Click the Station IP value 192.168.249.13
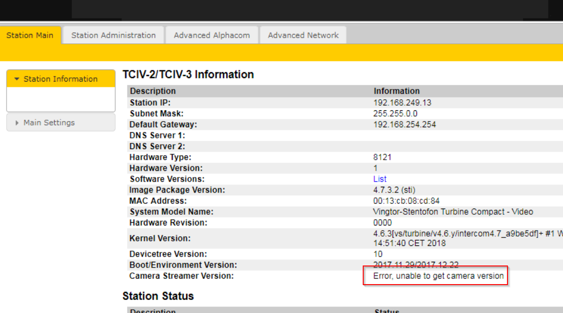Screen dimensions: 563x313 click(x=402, y=102)
